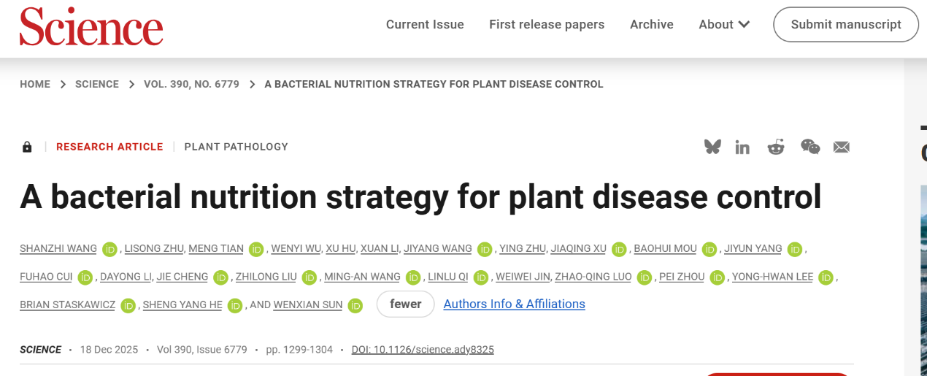This screenshot has height=376, width=927.
Task: Share article on Reddit
Action: pos(775,147)
